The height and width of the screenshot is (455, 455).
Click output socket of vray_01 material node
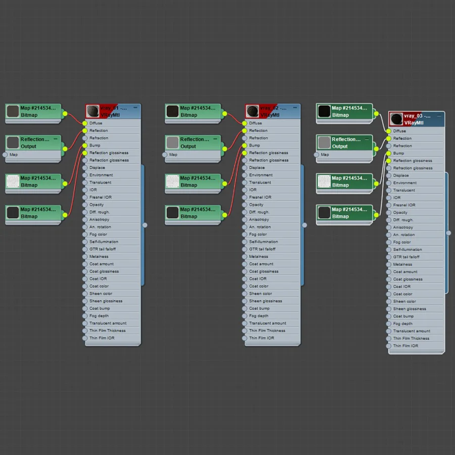pyautogui.click(x=145, y=225)
